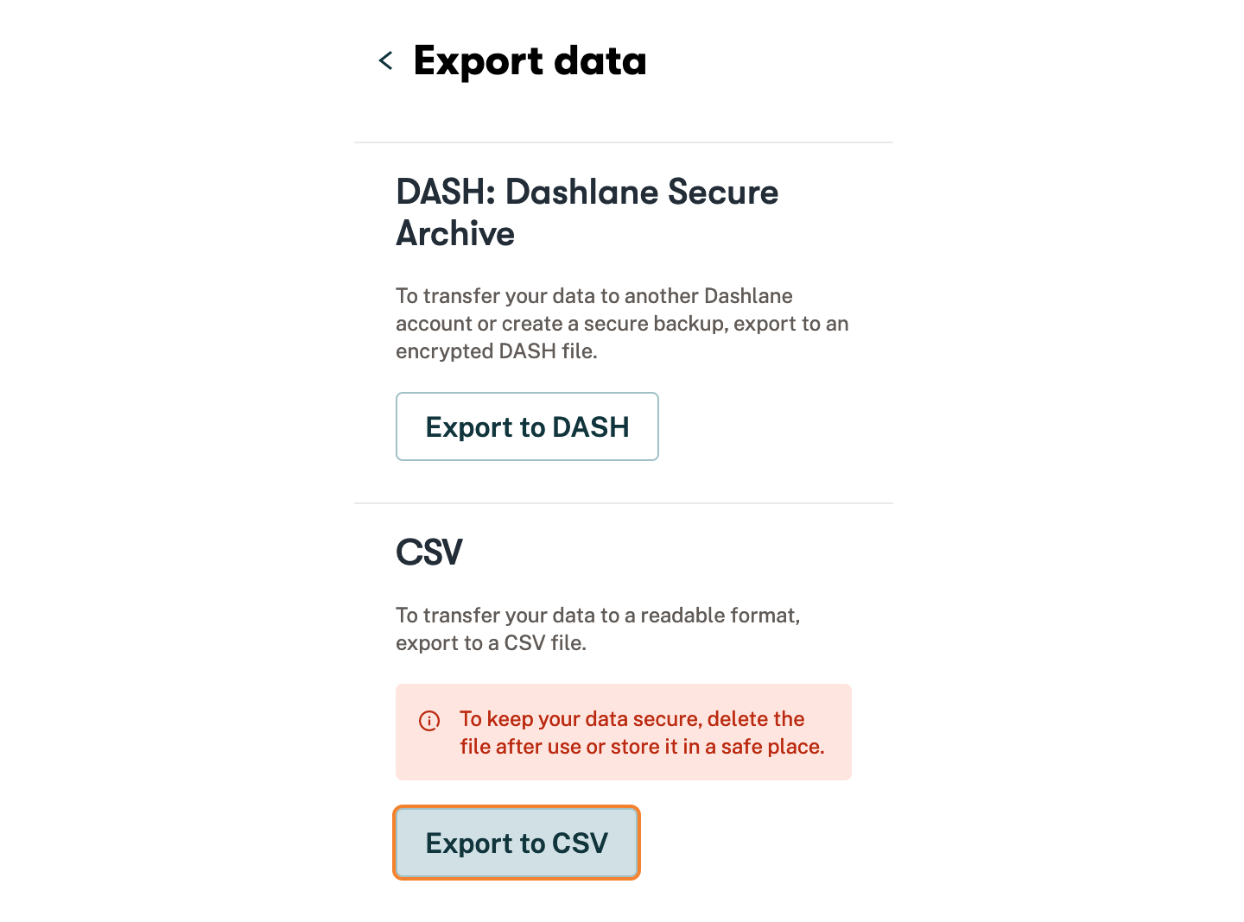Click the word "Export" in the page title

[478, 62]
